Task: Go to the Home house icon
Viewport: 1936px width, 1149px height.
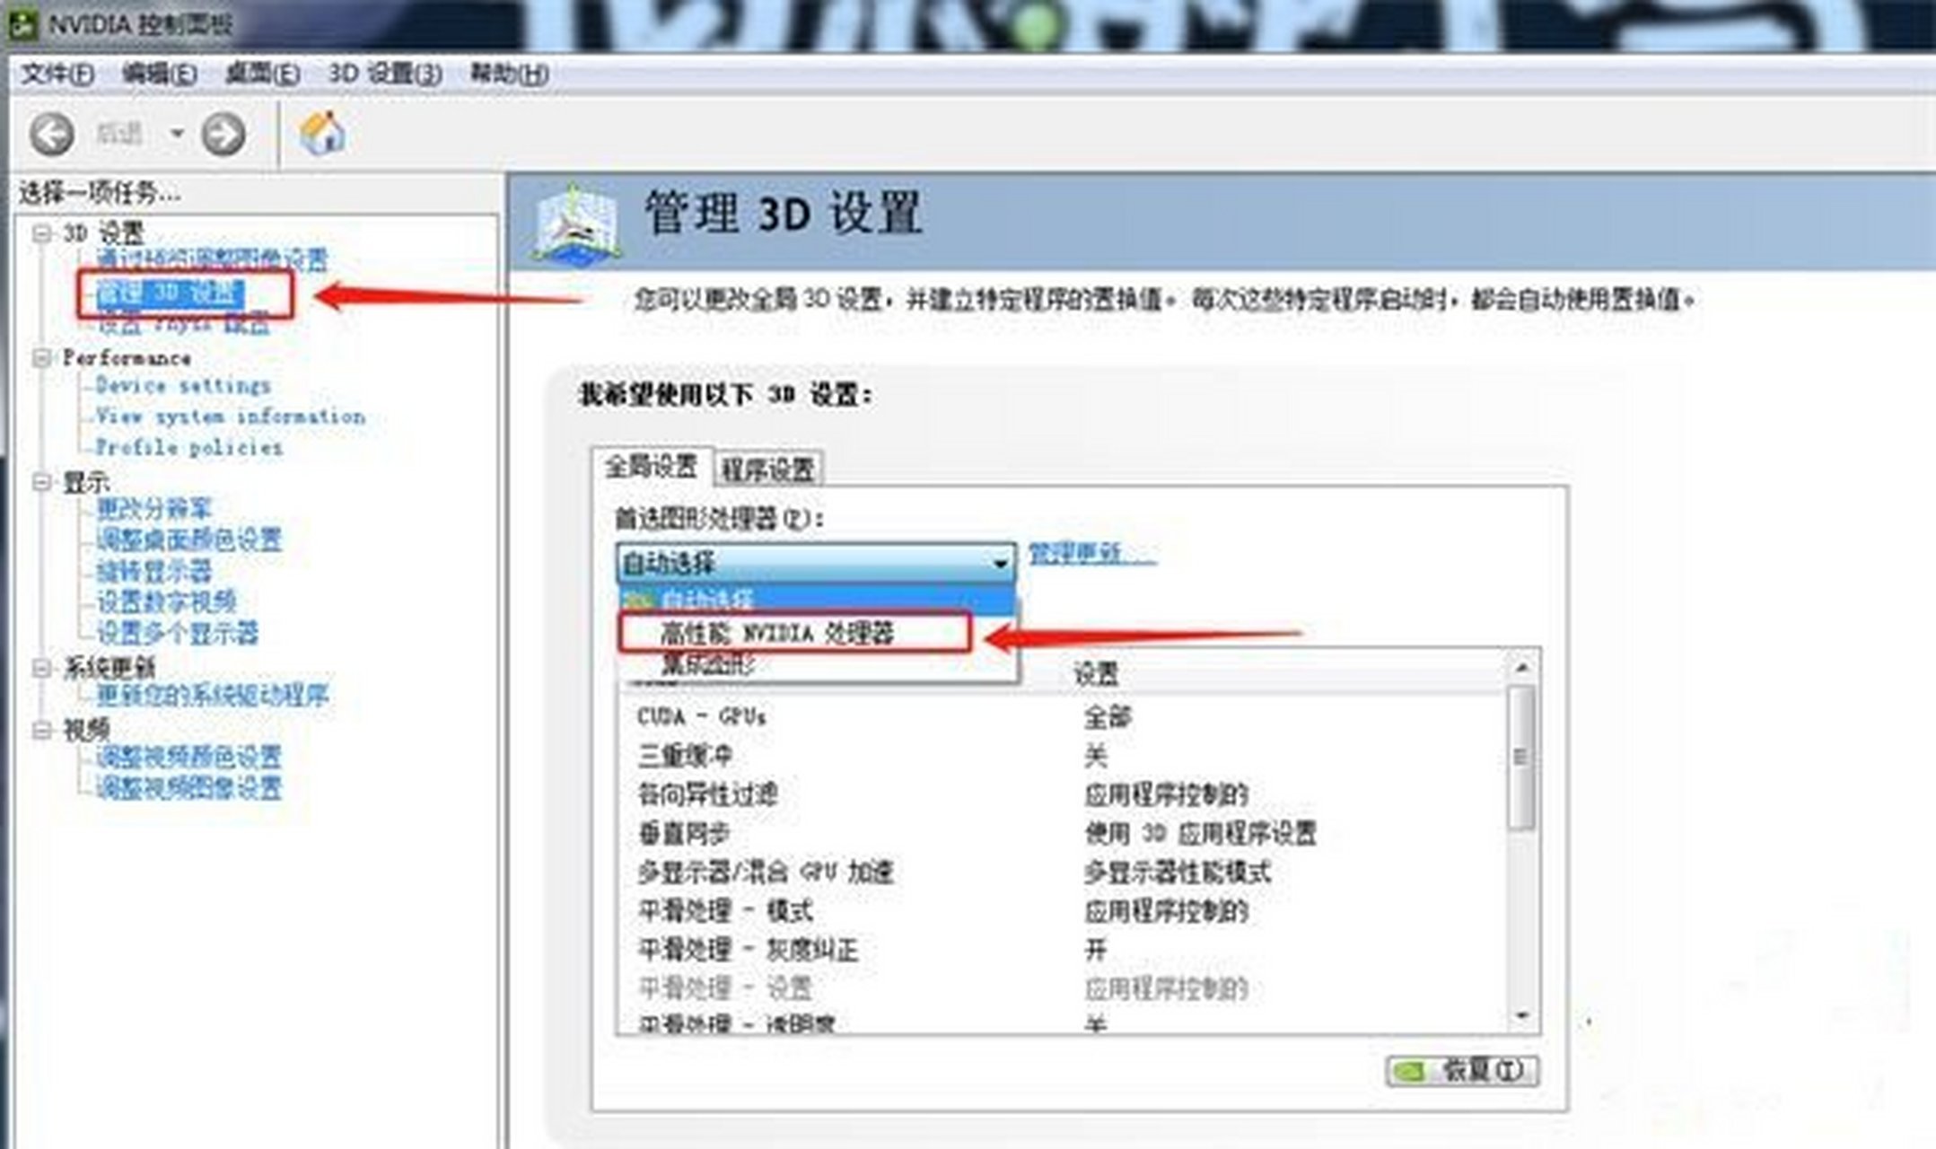Action: (x=322, y=134)
